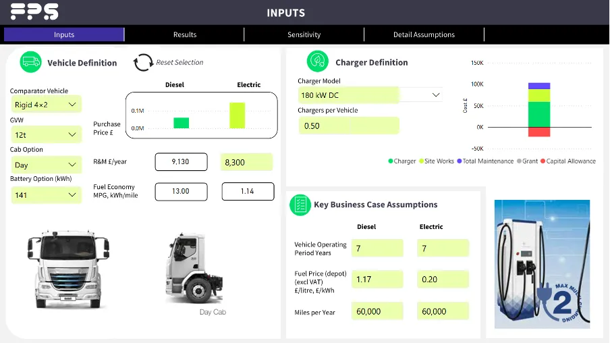This screenshot has width=610, height=343.
Task: Open the Results tab
Action: [185, 34]
